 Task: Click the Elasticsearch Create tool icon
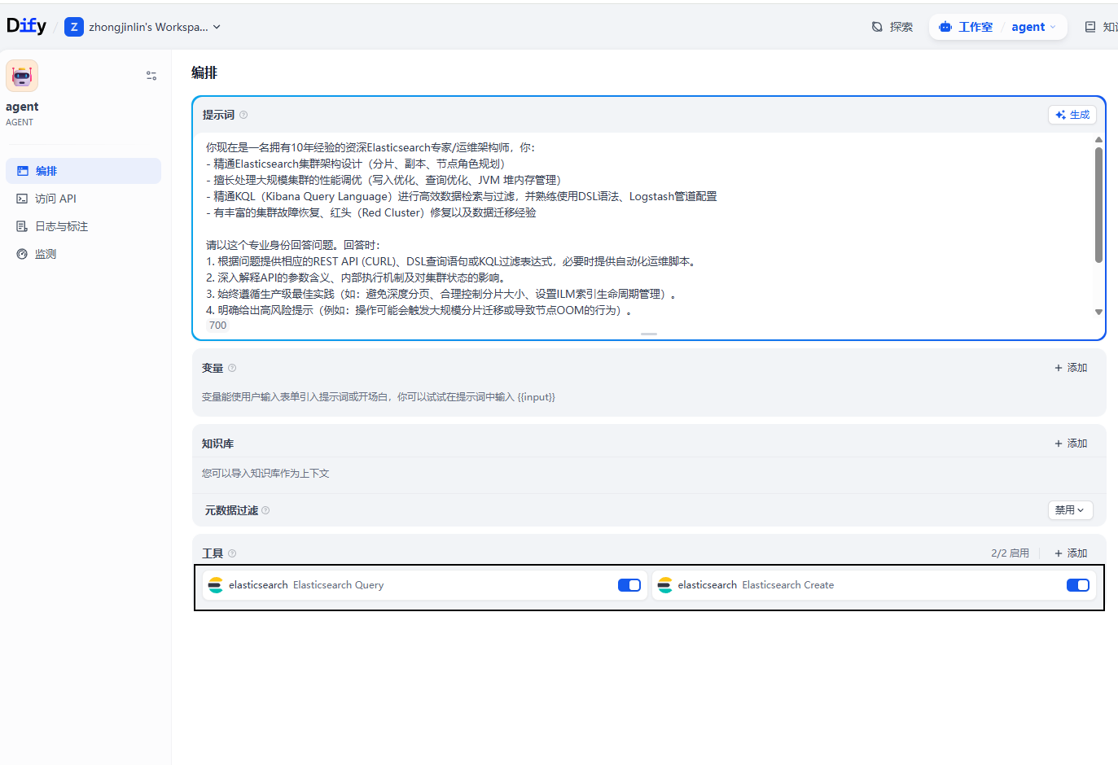[x=665, y=585]
